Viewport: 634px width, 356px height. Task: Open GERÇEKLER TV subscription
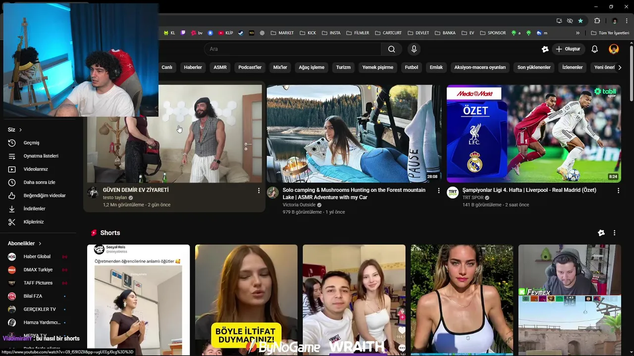coord(40,309)
